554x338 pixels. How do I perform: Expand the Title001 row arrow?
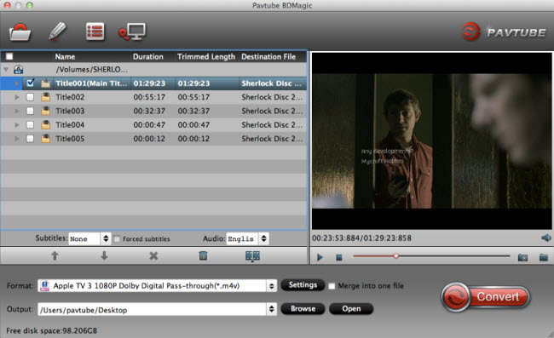click(16, 83)
